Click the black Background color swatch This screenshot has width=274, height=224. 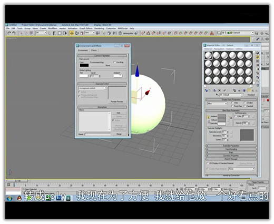click(84, 65)
